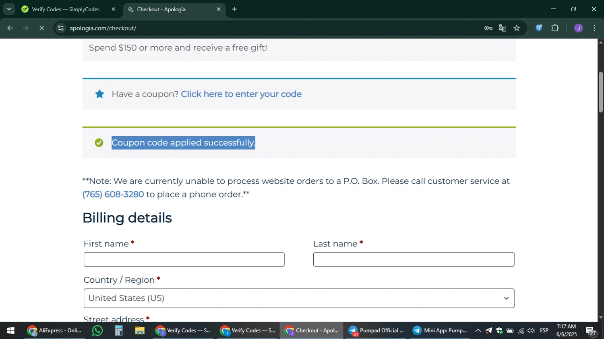This screenshot has height=339, width=604.
Task: Select Checkout - Apol... taskbar window
Action: 312,331
